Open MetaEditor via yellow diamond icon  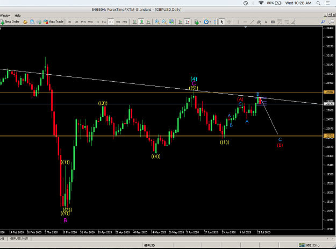(25, 22)
